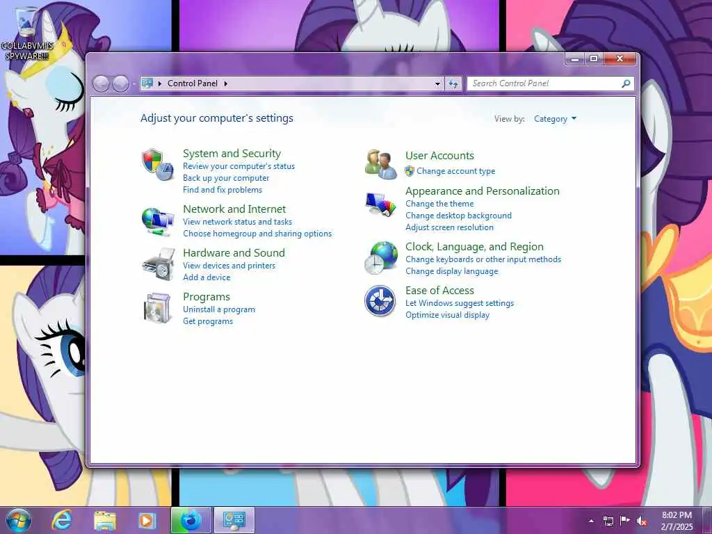
Task: Click Add a device link
Action: pos(207,277)
